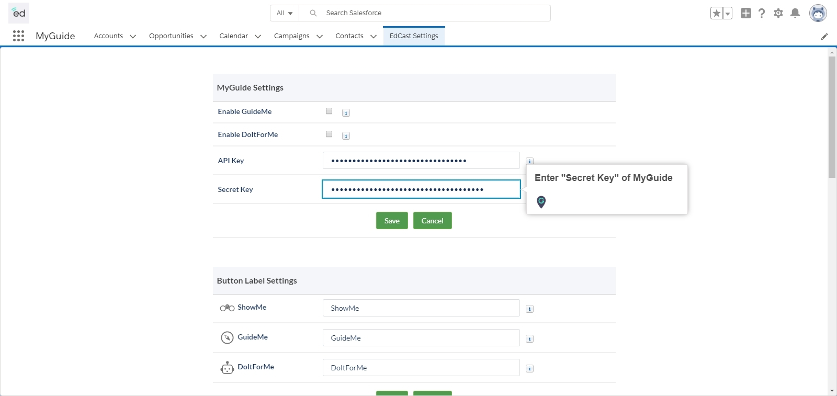Click the ShowMe binoculars icon
Screen dimensions: 837x396
[x=227, y=308]
